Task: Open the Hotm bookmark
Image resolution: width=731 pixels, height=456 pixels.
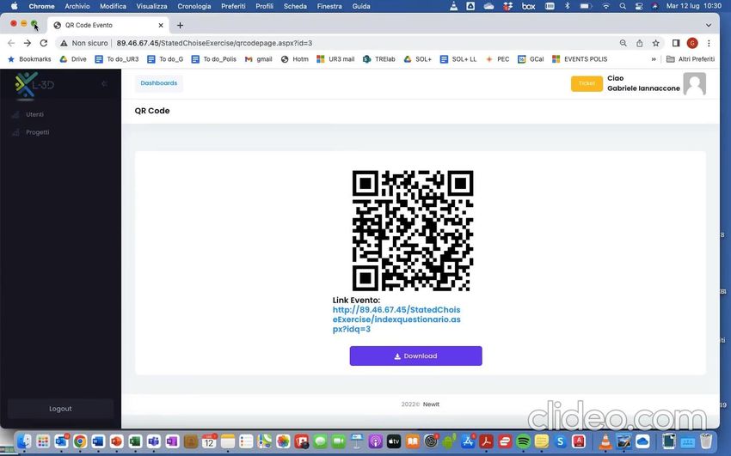Action: coord(295,59)
